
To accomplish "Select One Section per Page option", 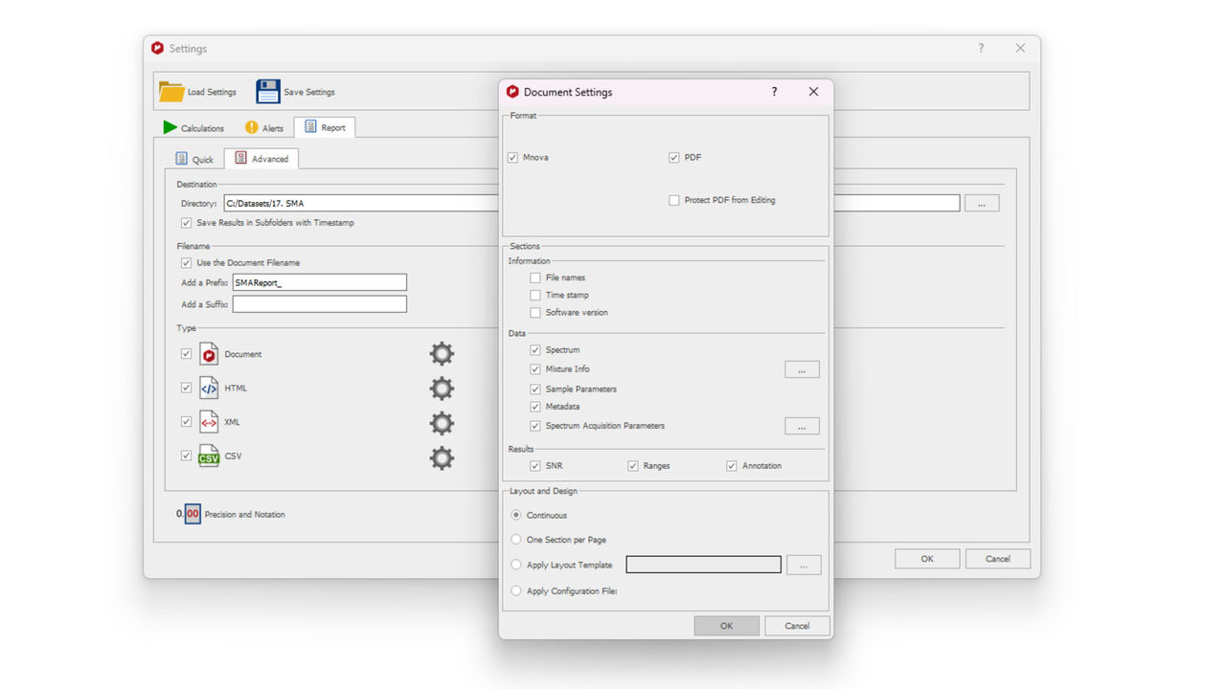I will (x=516, y=540).
